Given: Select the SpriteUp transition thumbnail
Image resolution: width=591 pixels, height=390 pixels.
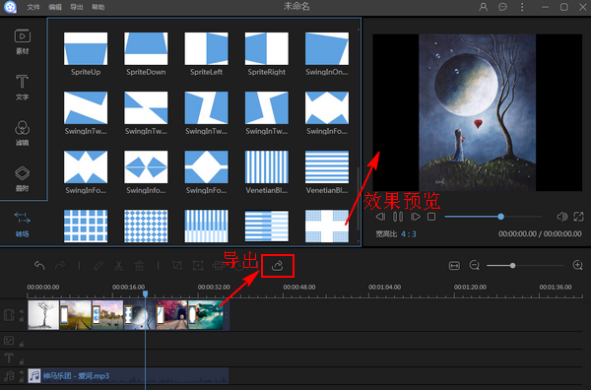Looking at the screenshot, I should pos(86,48).
